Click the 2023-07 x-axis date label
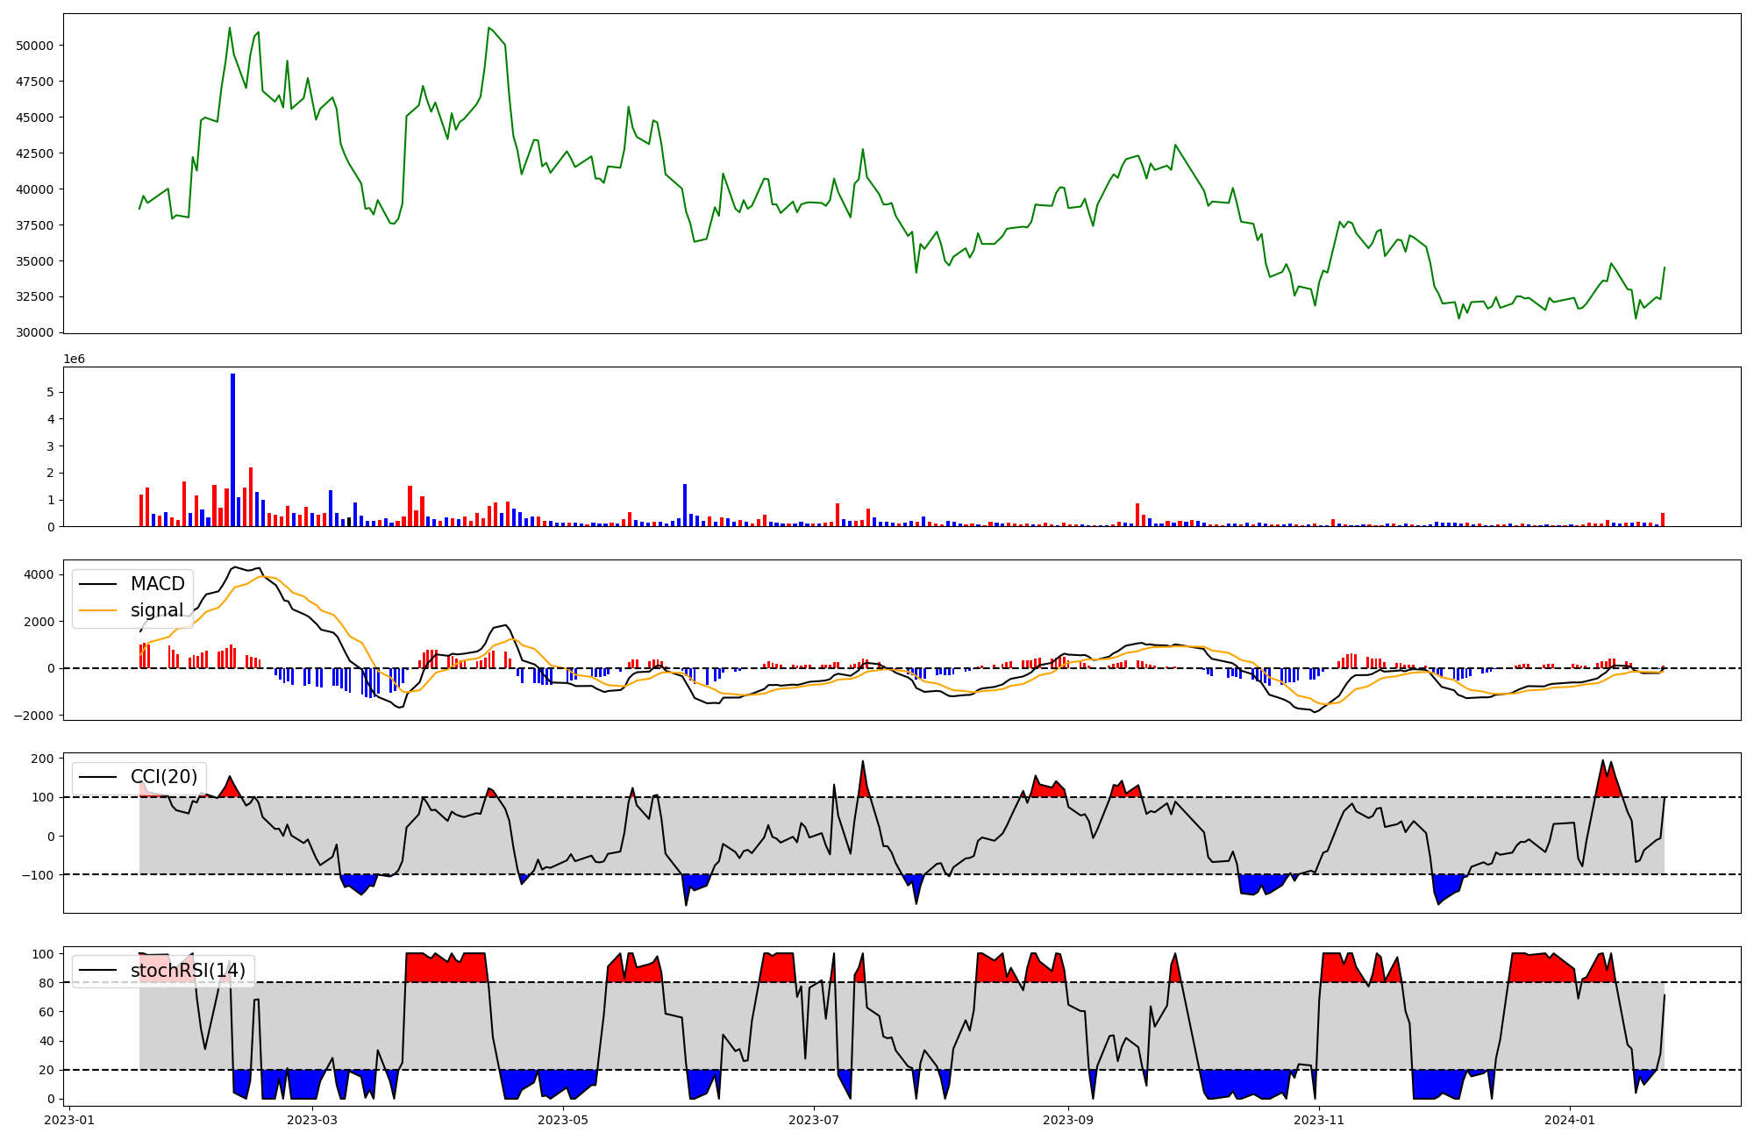 point(814,1120)
